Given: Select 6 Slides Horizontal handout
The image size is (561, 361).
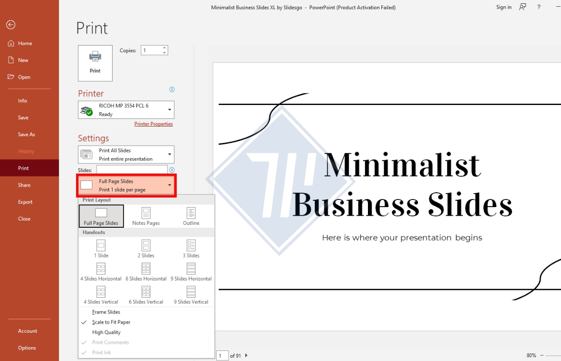Looking at the screenshot, I should [146, 269].
